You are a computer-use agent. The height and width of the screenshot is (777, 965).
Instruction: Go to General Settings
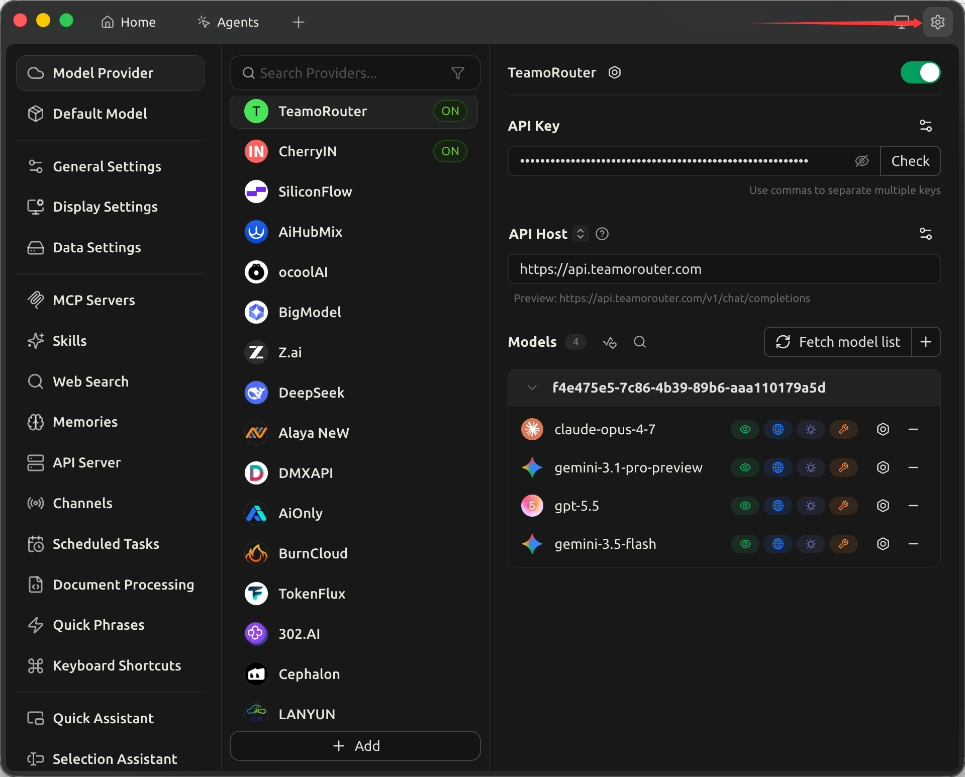coord(111,166)
